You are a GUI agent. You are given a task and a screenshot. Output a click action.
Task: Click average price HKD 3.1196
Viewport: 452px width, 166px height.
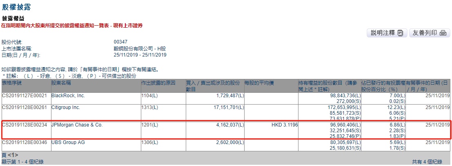(x=285, y=124)
